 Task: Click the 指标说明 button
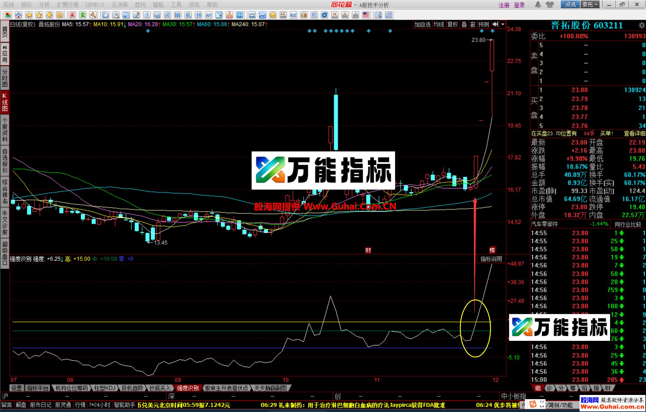491,259
